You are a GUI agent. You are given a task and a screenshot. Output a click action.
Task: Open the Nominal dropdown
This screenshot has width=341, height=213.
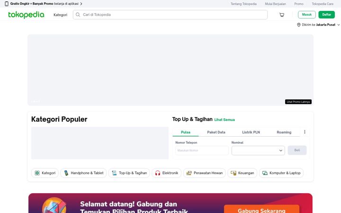coord(258,151)
